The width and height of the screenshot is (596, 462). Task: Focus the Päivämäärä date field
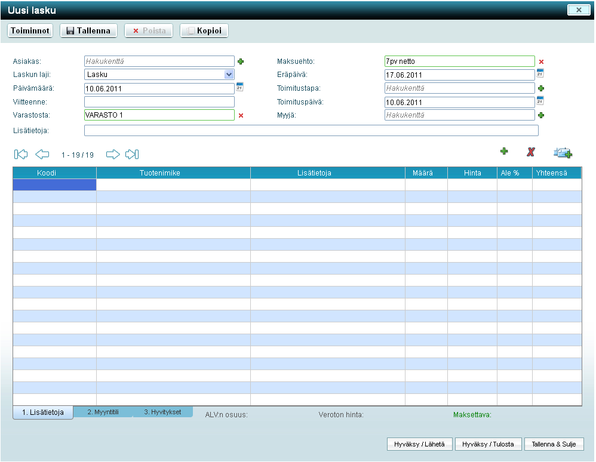[x=159, y=88]
